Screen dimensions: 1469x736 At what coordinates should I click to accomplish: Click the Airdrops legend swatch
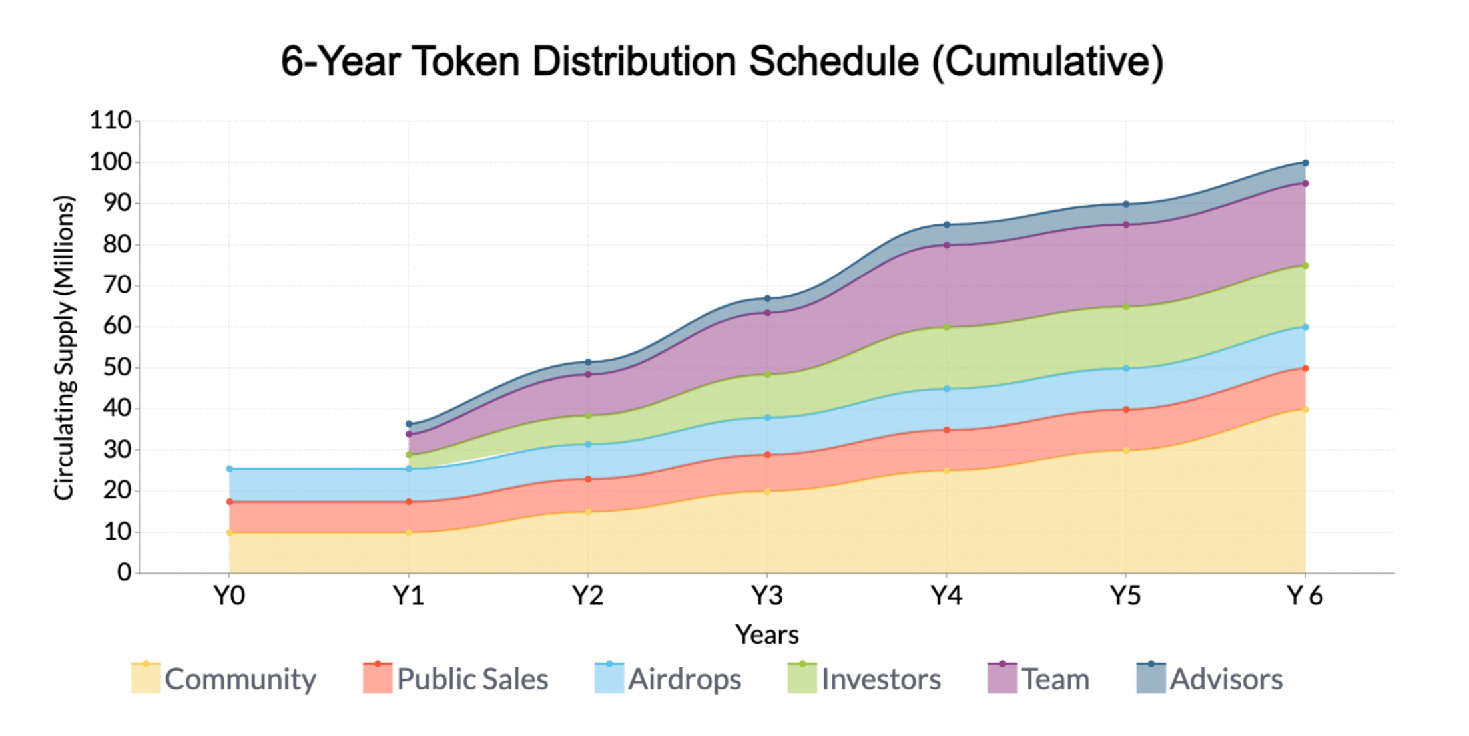click(x=609, y=679)
